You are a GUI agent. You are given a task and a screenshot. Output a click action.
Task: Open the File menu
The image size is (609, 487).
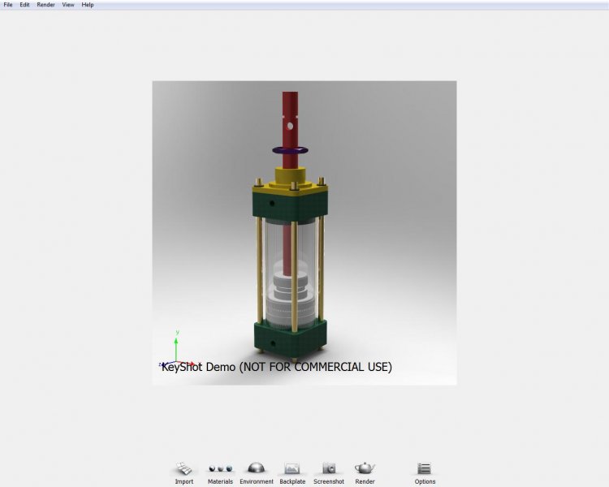(8, 5)
